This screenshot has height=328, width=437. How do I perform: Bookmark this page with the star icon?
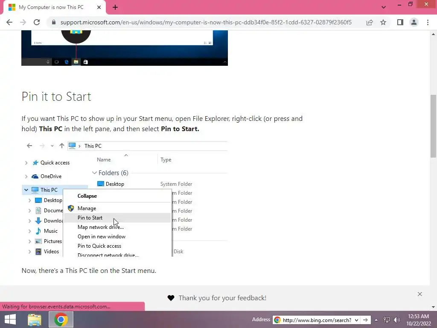coord(383,22)
